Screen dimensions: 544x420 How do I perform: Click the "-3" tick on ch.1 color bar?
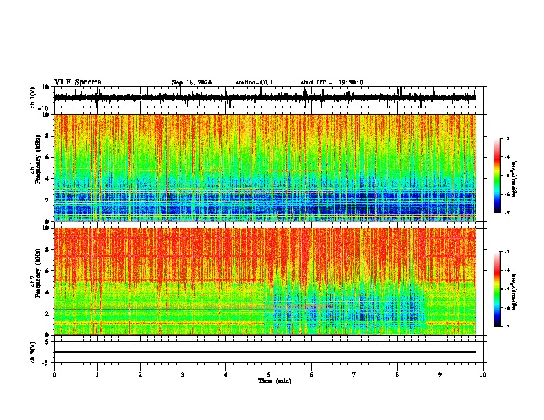(x=507, y=138)
